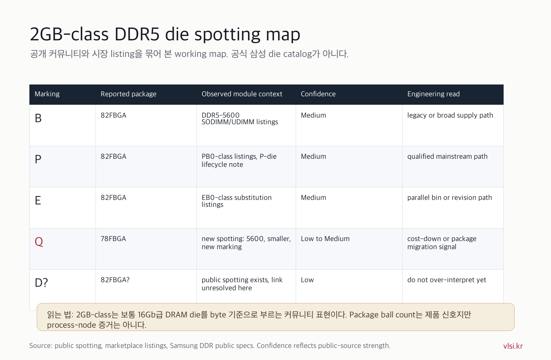Click 'new spotting: 5600, smaller, new marking'

tap(246, 243)
